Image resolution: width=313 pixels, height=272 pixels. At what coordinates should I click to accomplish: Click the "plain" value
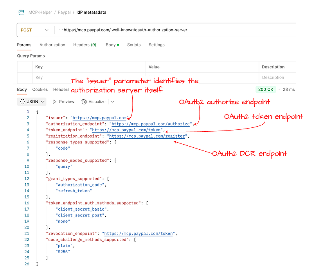[64, 246]
